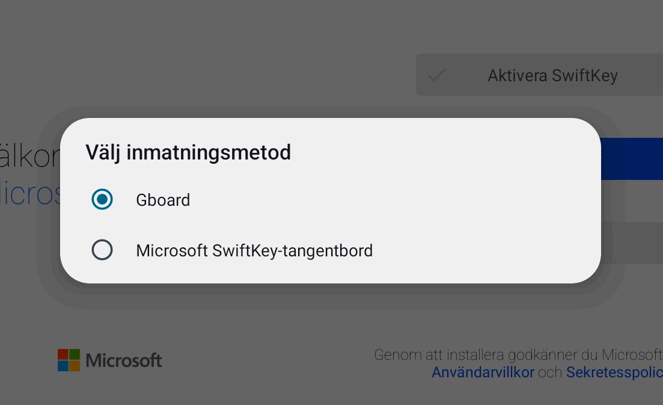
Task: Select the Gboard radio button
Action: click(102, 199)
